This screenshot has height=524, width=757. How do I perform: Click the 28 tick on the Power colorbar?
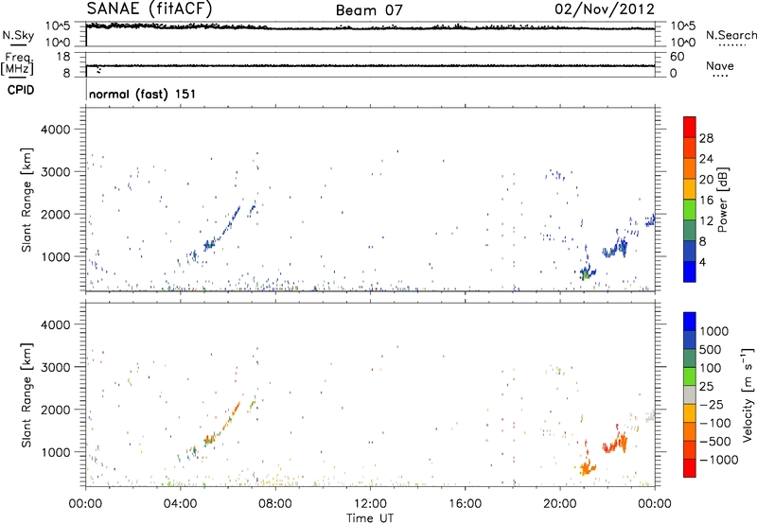pyautogui.click(x=706, y=138)
